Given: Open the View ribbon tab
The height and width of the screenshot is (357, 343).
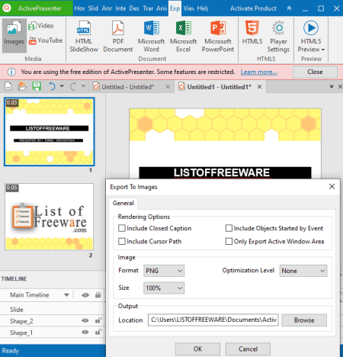Looking at the screenshot, I should point(189,8).
